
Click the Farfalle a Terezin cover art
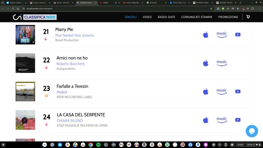pos(25,91)
